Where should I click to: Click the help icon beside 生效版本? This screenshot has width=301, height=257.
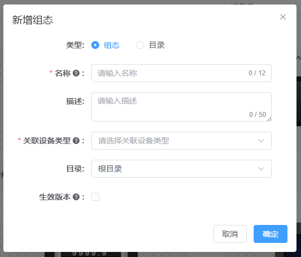pos(76,197)
